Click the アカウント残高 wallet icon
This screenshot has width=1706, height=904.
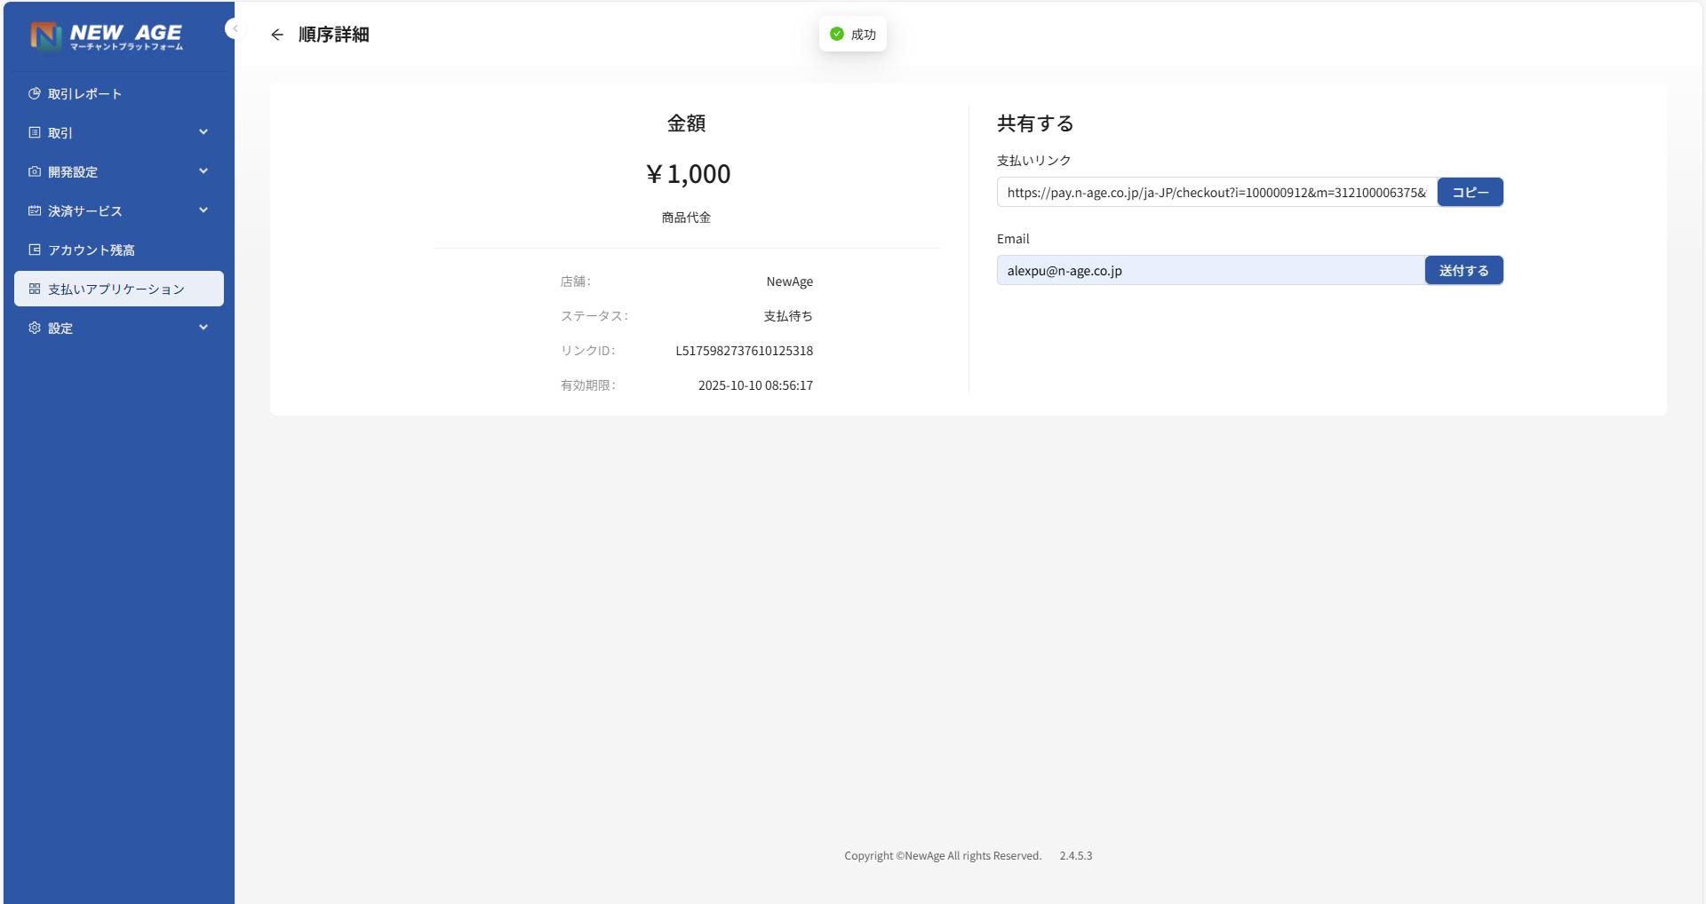(35, 250)
